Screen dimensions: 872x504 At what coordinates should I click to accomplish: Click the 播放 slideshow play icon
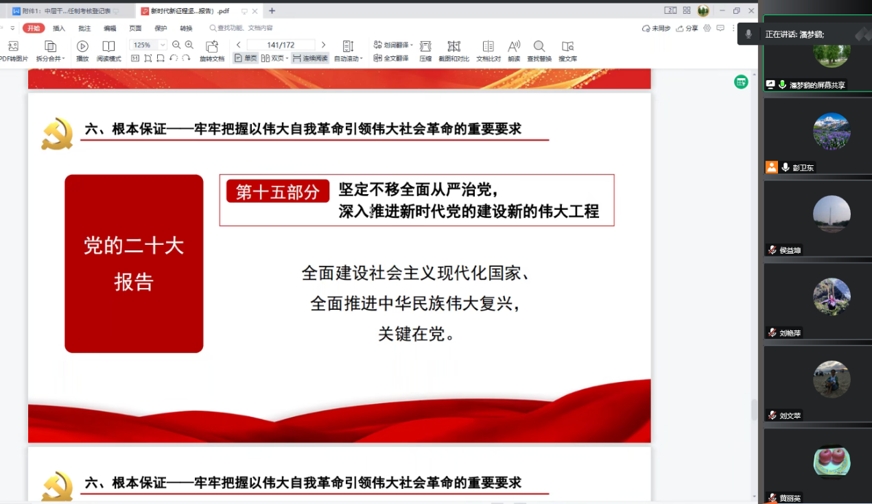point(82,47)
